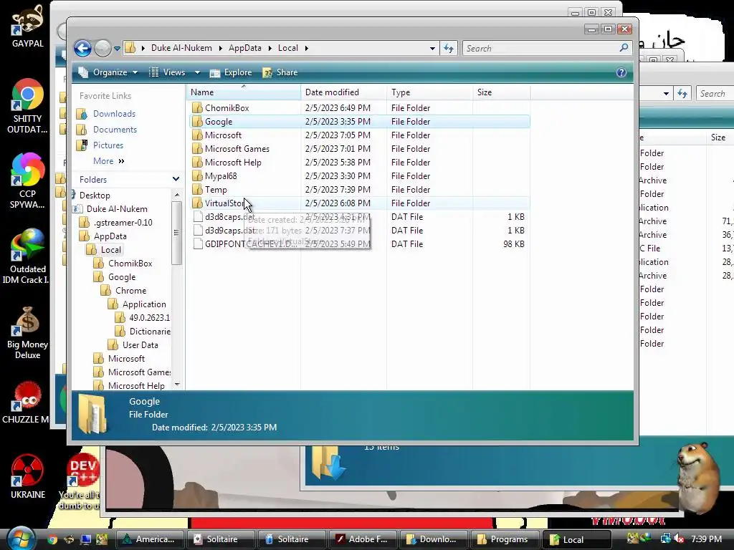Viewport: 734px width, 550px height.
Task: Select .gstreamer-0.10 in the folder tree
Action: click(x=123, y=223)
